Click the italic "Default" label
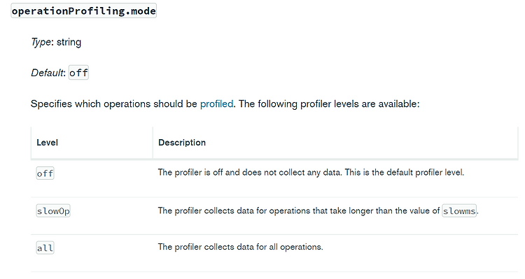Image resolution: width=525 pixels, height=279 pixels. point(47,73)
